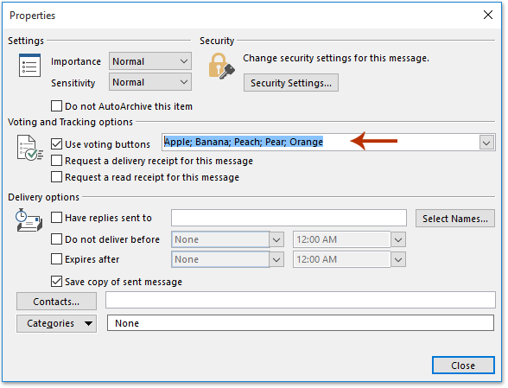Image resolution: width=508 pixels, height=388 pixels.
Task: Open Do not deliver before date picker
Action: click(x=276, y=240)
